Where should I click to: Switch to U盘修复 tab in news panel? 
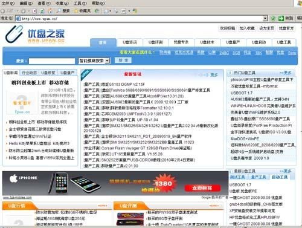click(x=48, y=73)
